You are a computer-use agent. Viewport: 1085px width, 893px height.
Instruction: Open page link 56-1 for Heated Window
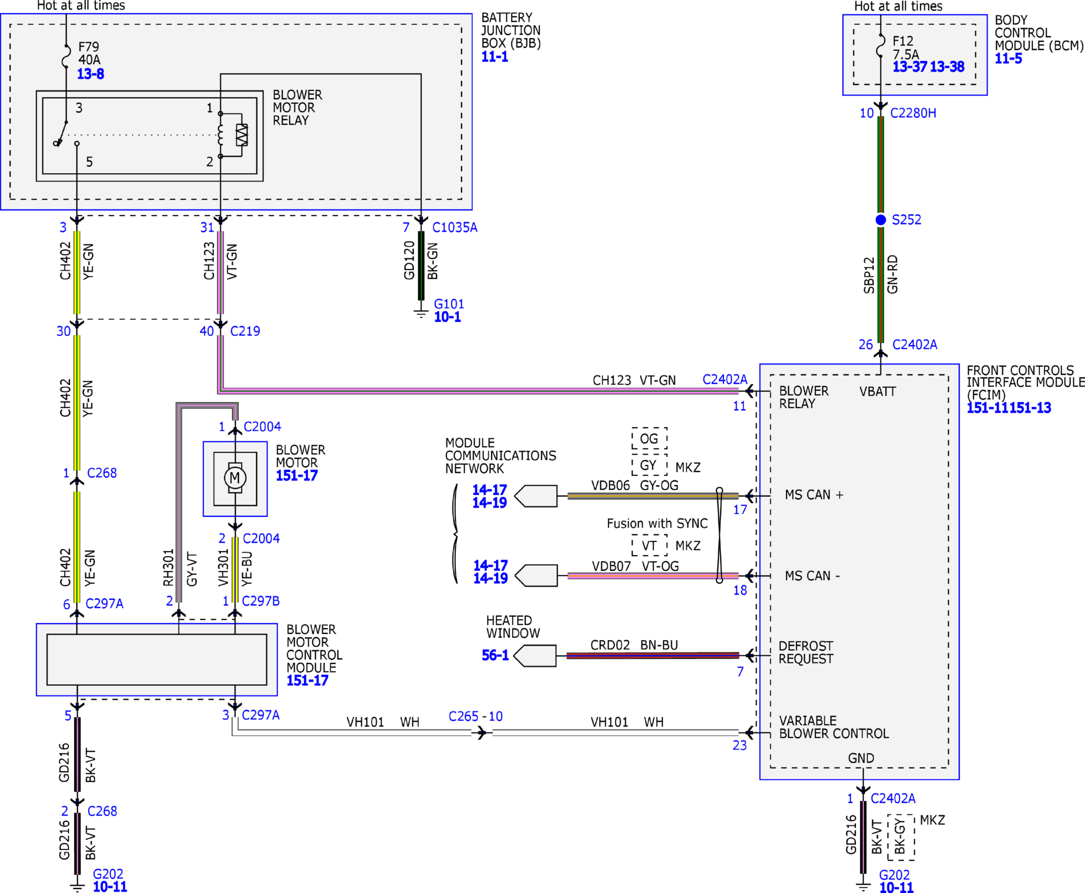(x=495, y=655)
